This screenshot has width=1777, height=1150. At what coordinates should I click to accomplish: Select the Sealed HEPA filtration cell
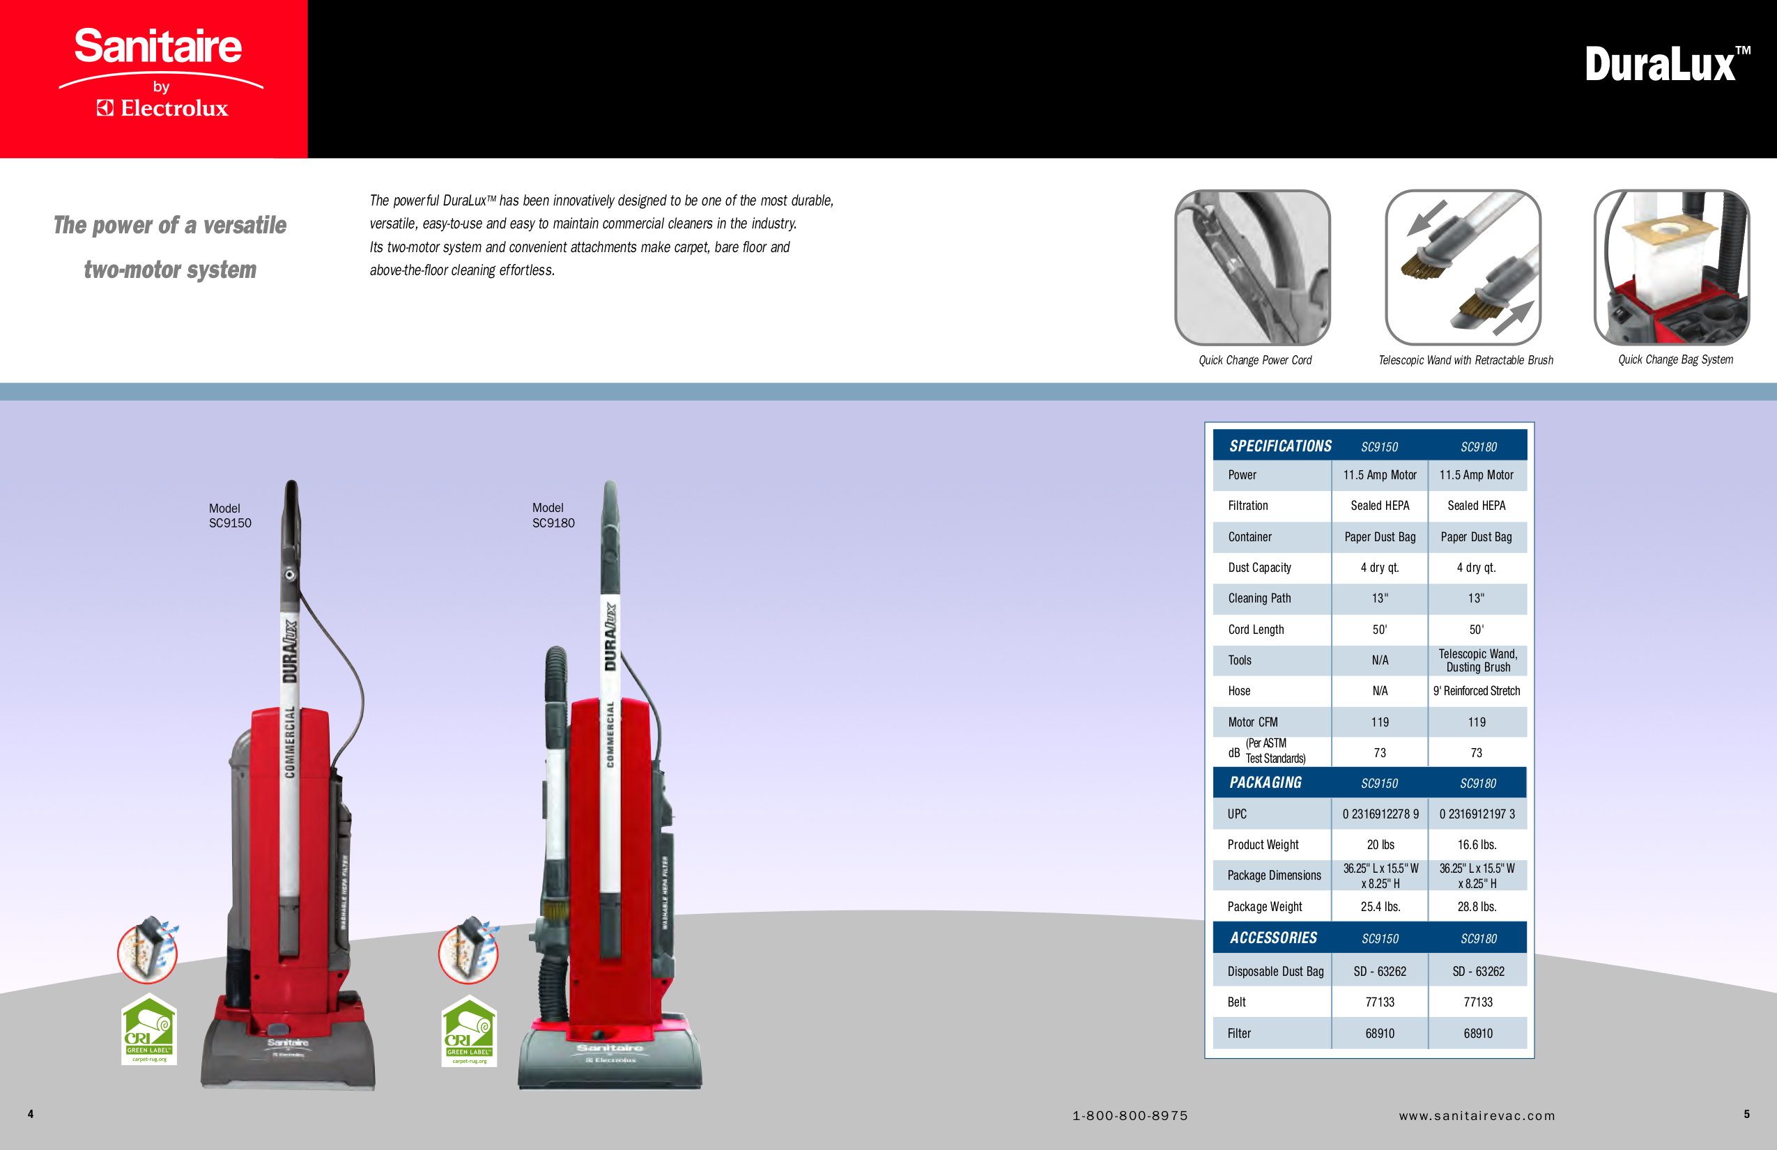(1380, 506)
